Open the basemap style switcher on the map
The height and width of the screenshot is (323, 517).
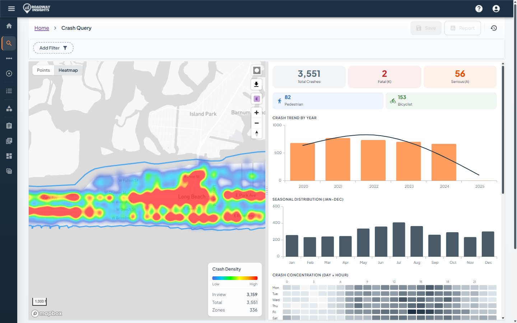coord(256,70)
